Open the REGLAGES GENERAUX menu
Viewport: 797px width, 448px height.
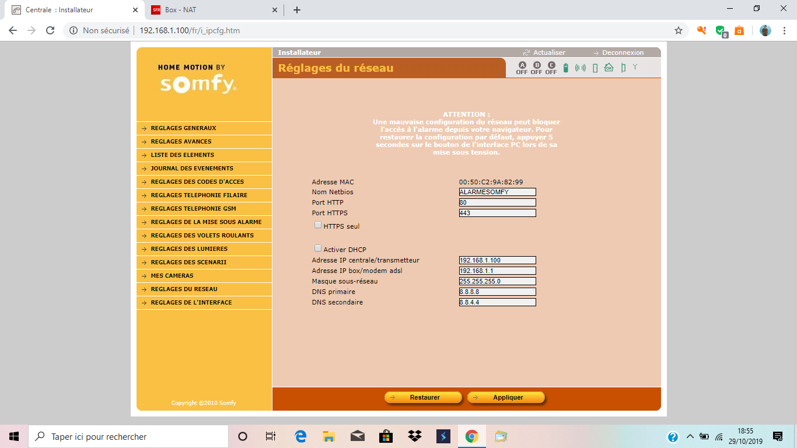[x=183, y=128]
